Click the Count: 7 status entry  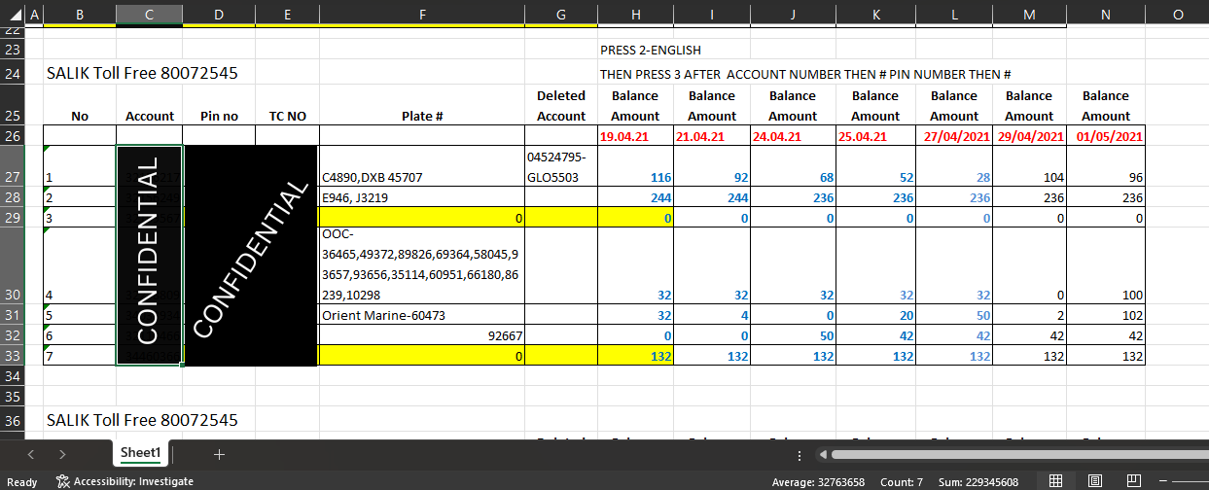point(900,481)
